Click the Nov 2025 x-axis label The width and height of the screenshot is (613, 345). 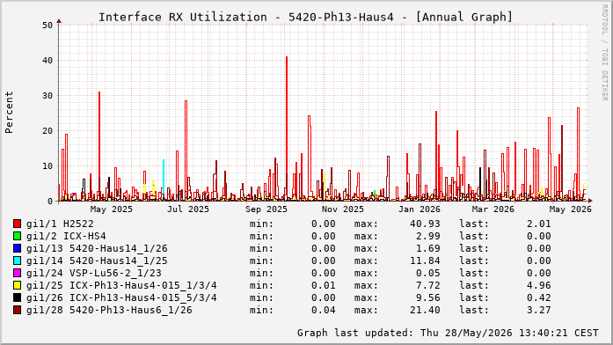pyautogui.click(x=343, y=209)
